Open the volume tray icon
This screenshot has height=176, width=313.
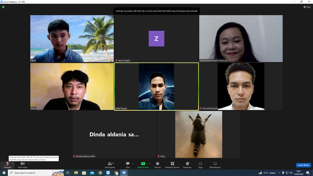(x=291, y=173)
